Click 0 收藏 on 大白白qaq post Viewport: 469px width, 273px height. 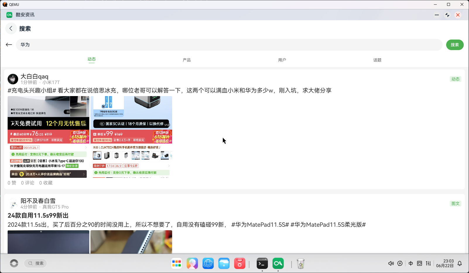click(46, 183)
